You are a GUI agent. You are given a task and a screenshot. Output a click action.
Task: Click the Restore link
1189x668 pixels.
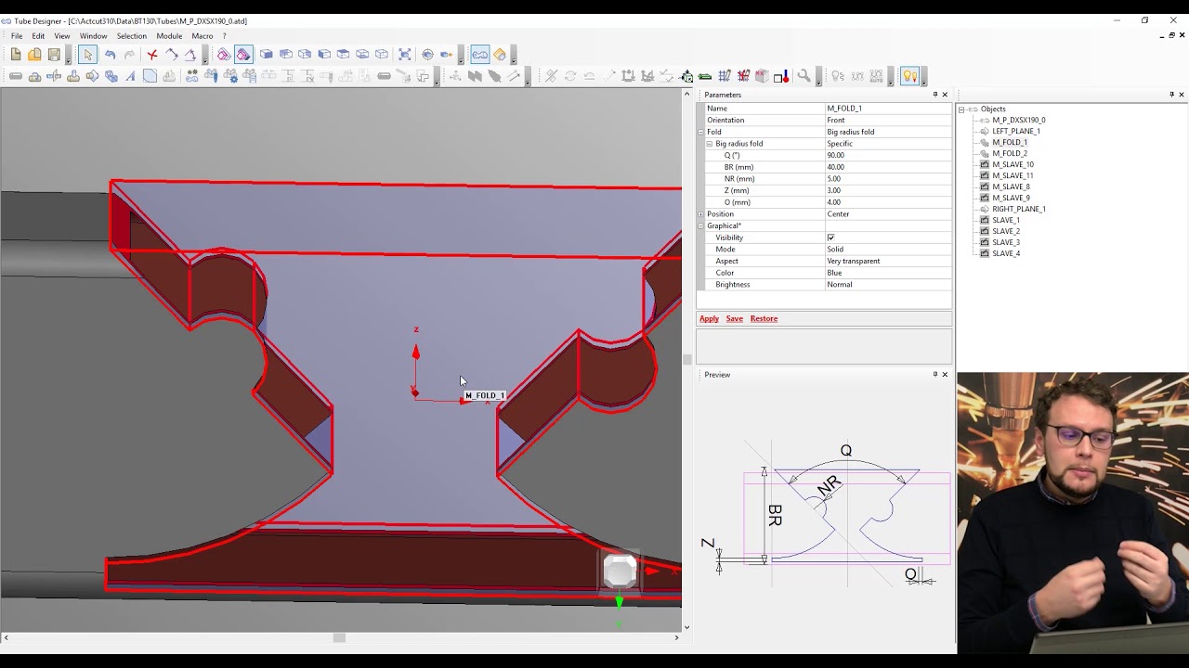click(x=764, y=318)
